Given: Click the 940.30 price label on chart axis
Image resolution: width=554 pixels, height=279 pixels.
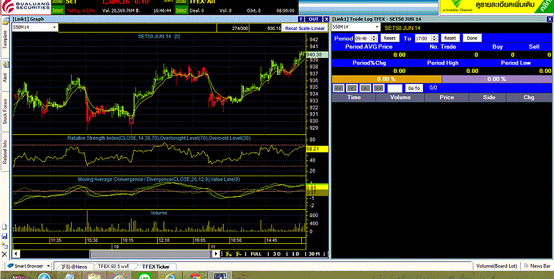Looking at the screenshot, I should point(317,54).
